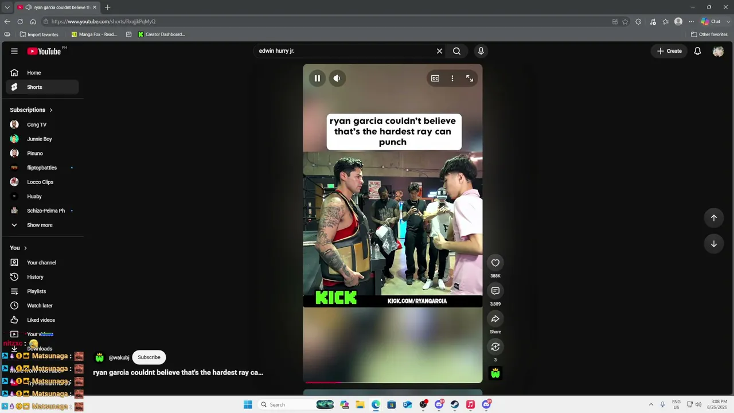Mute the tab using its speaker icon
Image resolution: width=734 pixels, height=413 pixels.
point(29,7)
